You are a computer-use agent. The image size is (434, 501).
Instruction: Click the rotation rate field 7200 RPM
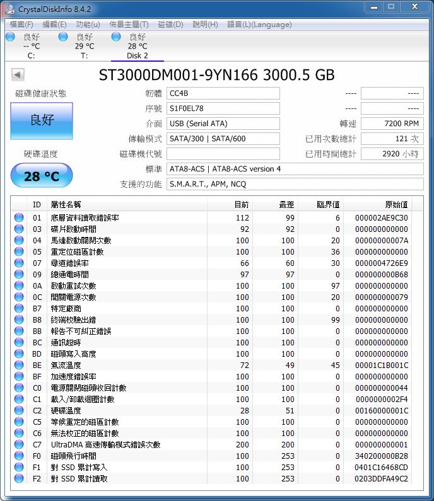click(x=392, y=124)
